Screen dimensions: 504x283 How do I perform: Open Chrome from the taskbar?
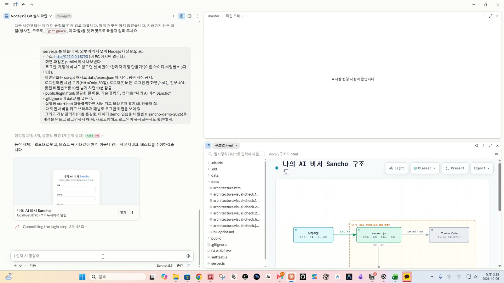(x=199, y=277)
